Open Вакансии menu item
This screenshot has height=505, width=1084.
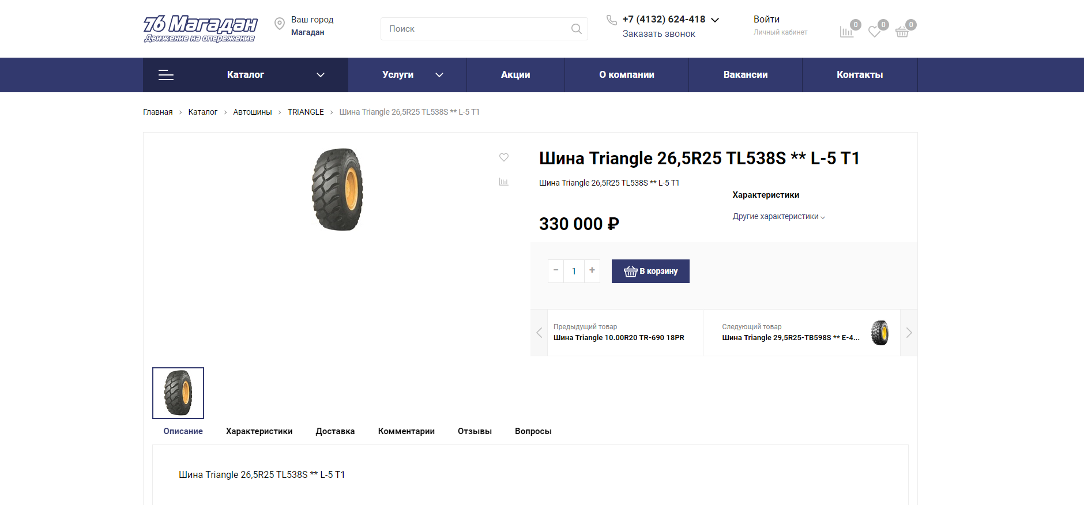[746, 75]
